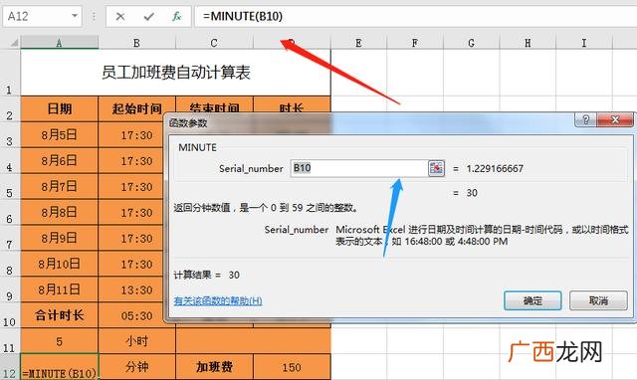Select column G header

coord(471,43)
